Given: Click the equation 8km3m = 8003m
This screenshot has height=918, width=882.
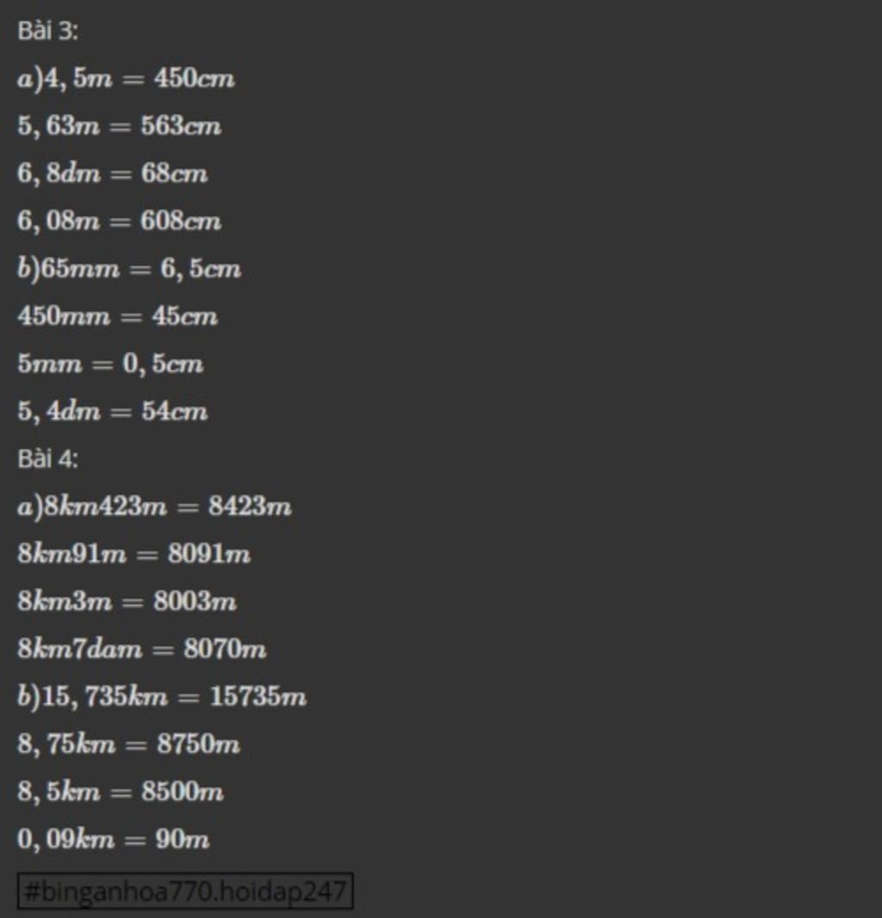Looking at the screenshot, I should click(x=127, y=602).
